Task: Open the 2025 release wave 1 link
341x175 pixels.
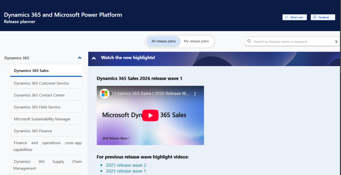Action: (126, 171)
